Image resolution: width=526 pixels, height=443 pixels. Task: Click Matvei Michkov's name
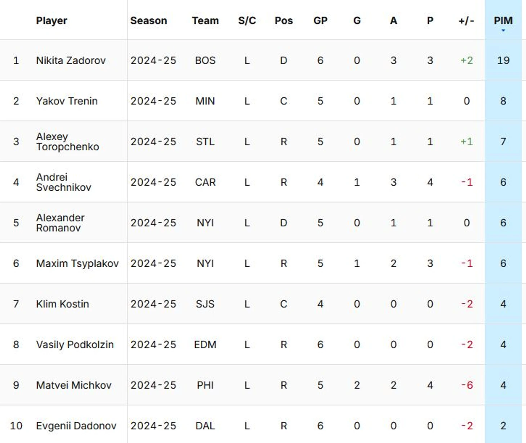(74, 385)
